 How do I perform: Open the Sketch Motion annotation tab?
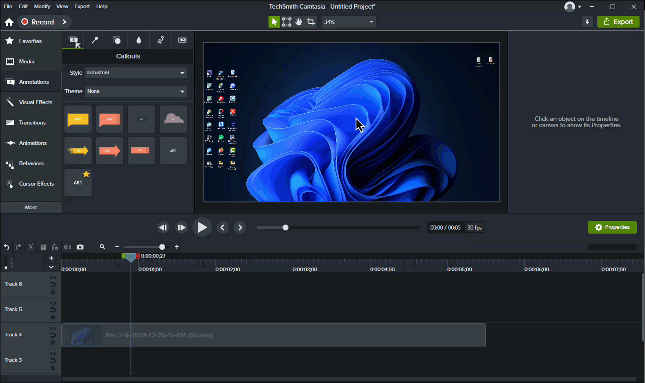pyautogui.click(x=161, y=40)
